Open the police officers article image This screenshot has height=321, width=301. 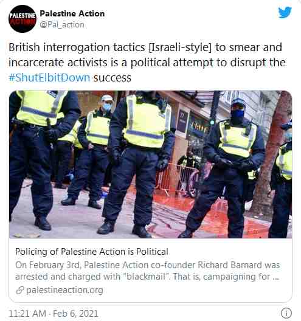tap(151, 164)
